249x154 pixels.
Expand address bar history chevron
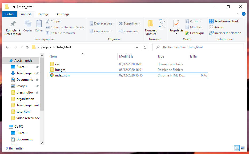(x=137, y=47)
